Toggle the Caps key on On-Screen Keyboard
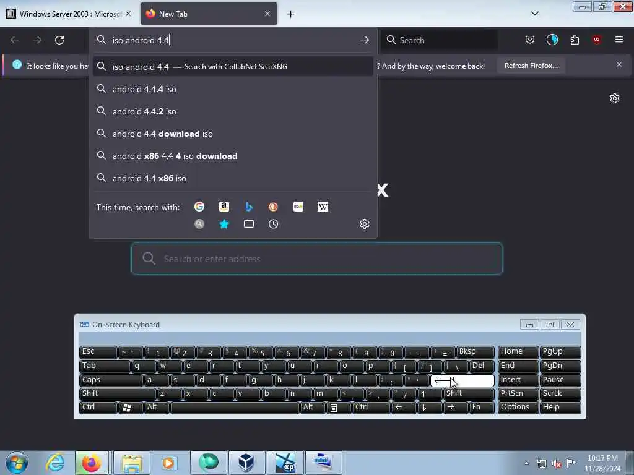634x475 pixels. pyautogui.click(x=111, y=380)
